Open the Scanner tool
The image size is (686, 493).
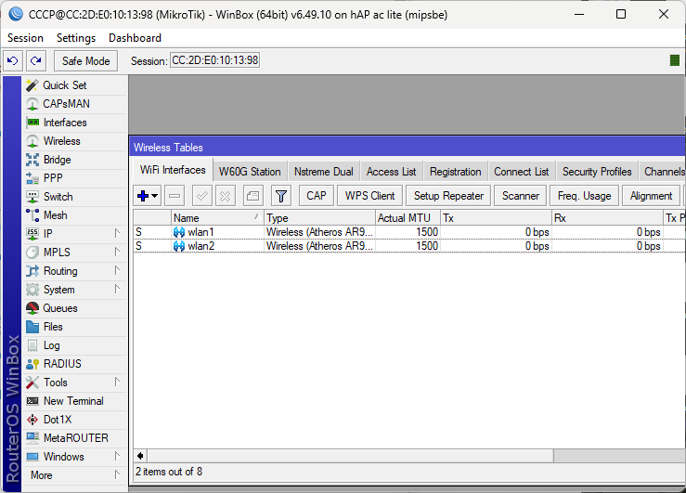coord(521,196)
